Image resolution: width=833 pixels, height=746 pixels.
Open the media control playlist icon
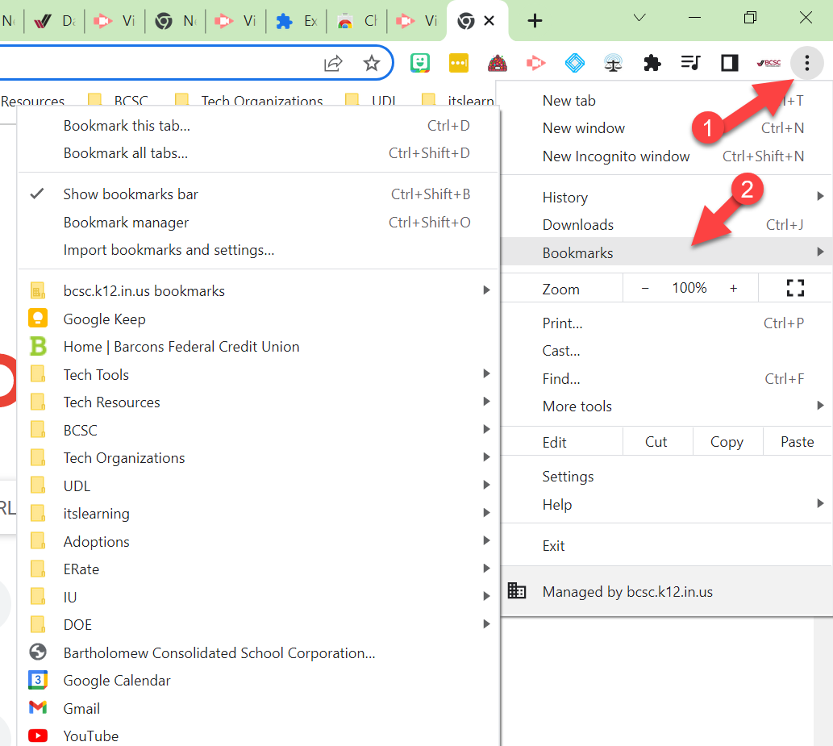click(690, 63)
